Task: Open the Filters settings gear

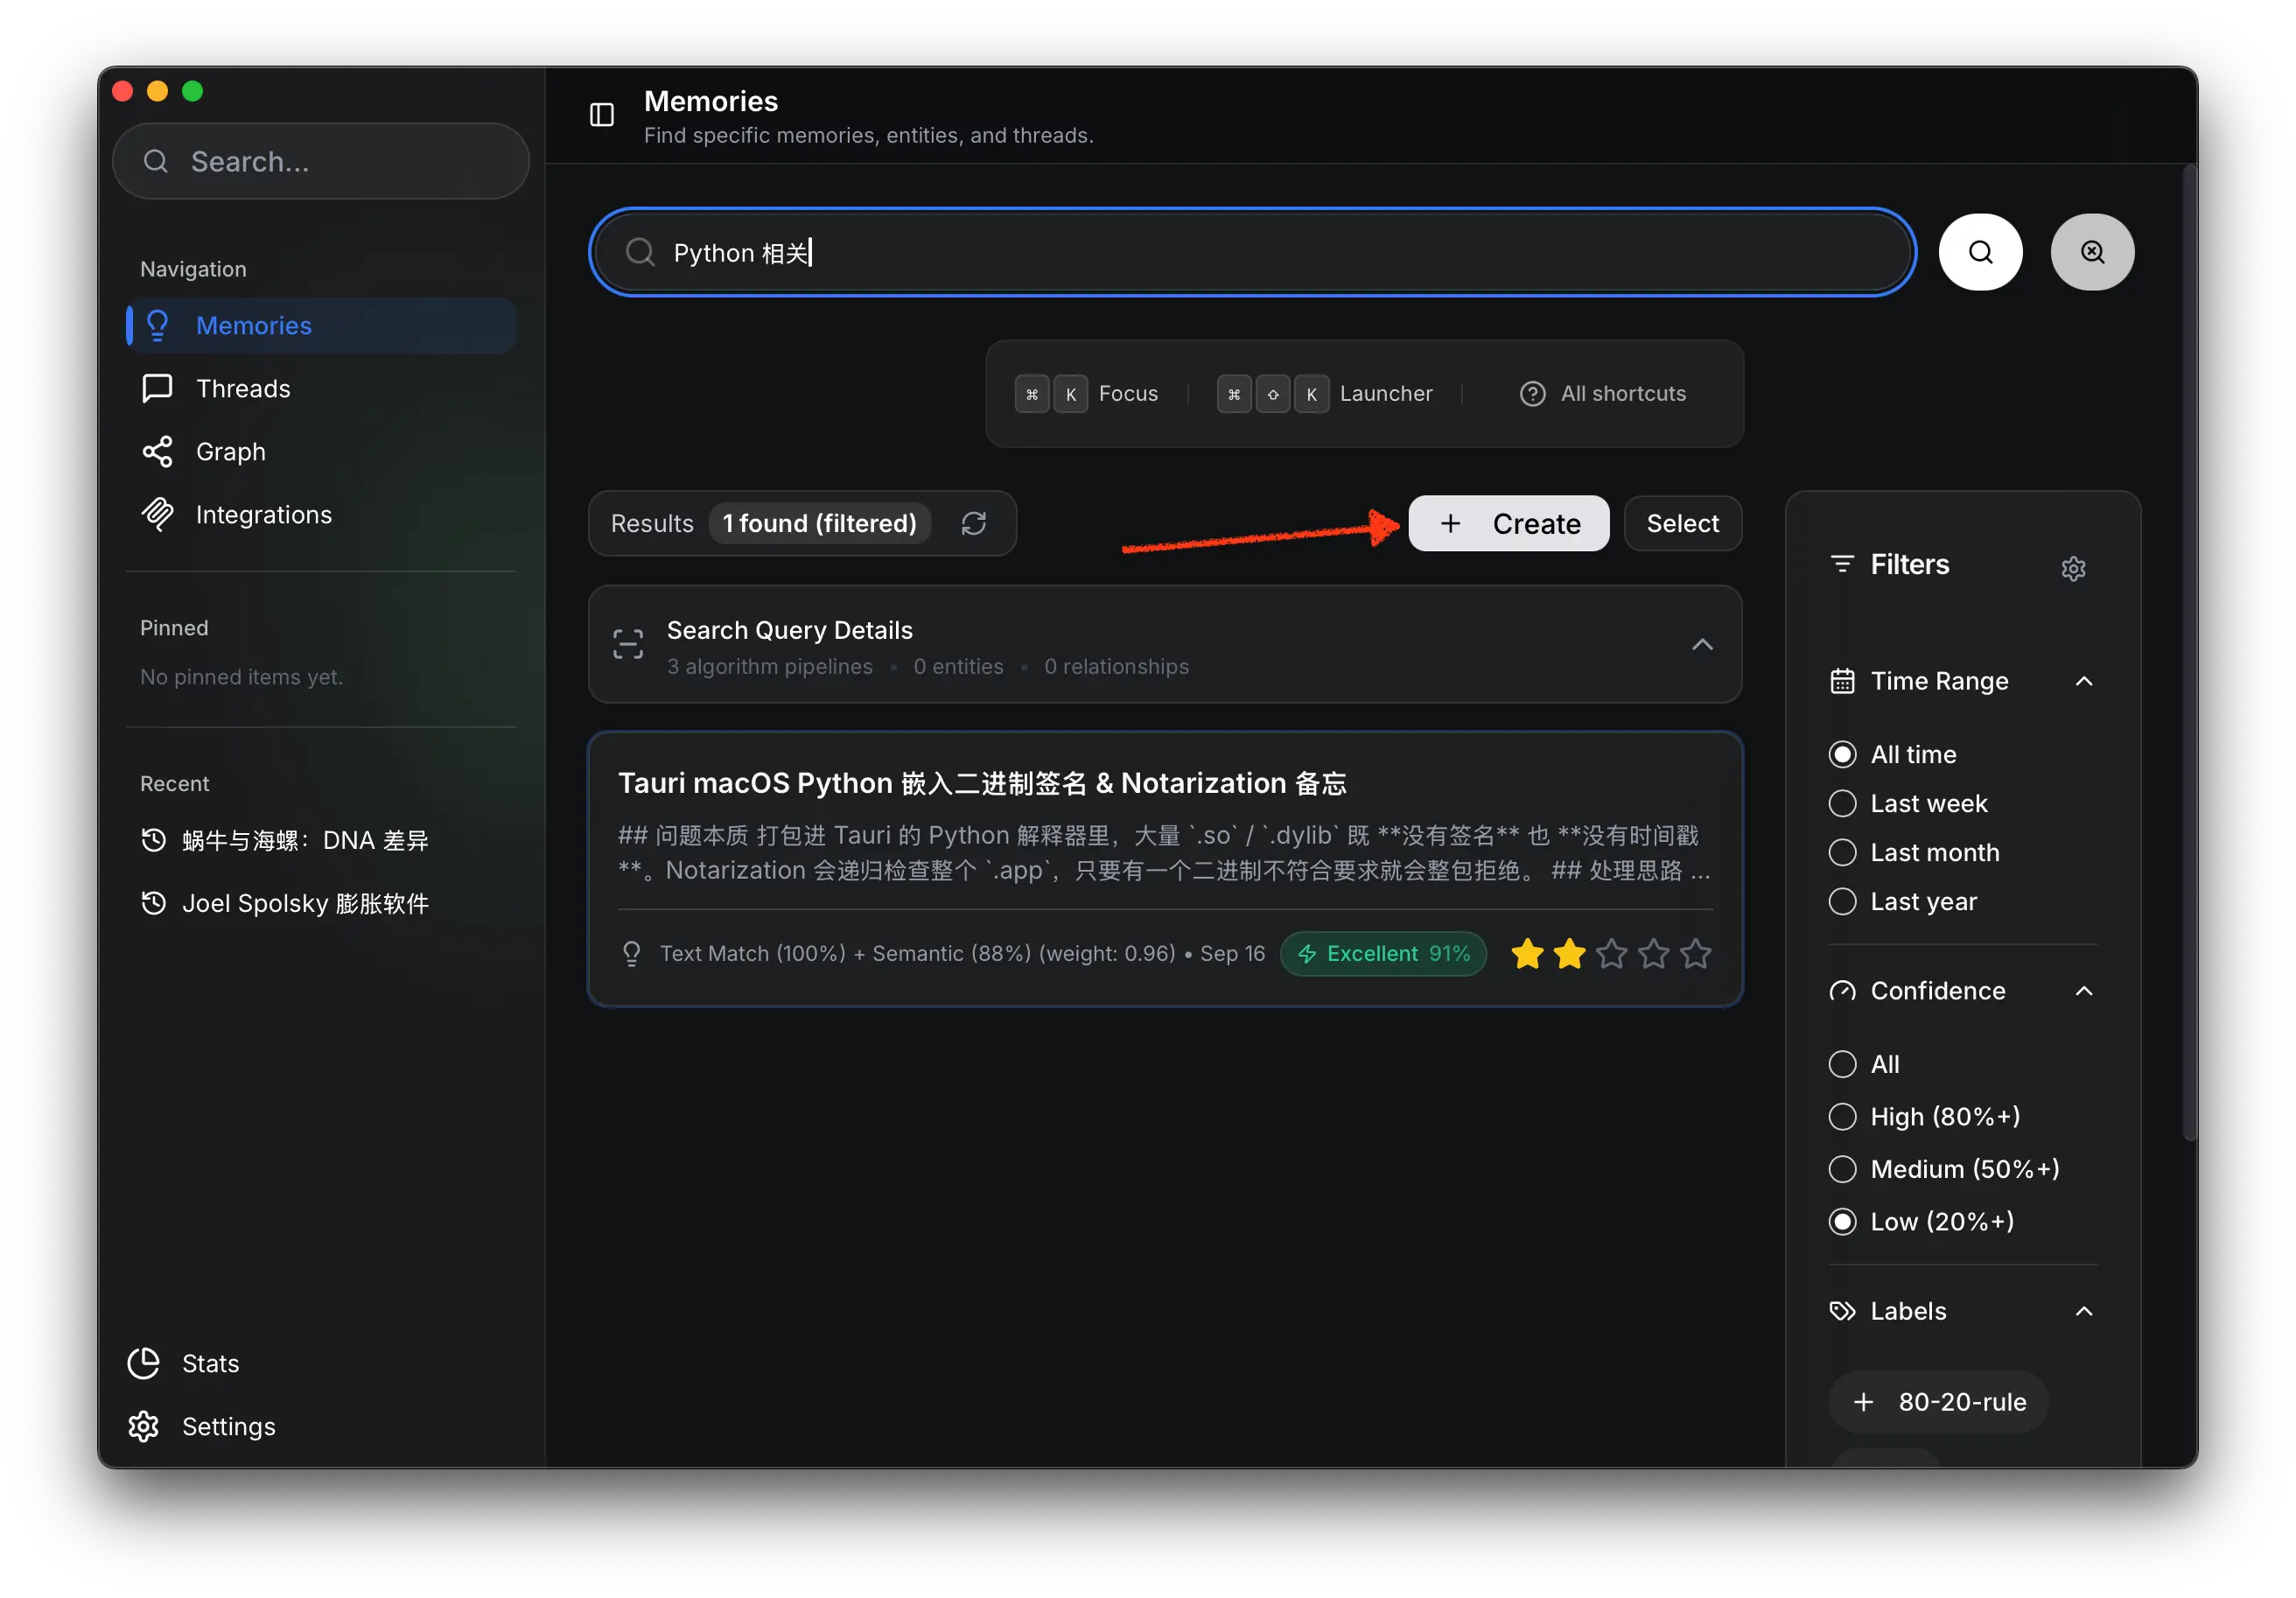Action: point(2072,568)
